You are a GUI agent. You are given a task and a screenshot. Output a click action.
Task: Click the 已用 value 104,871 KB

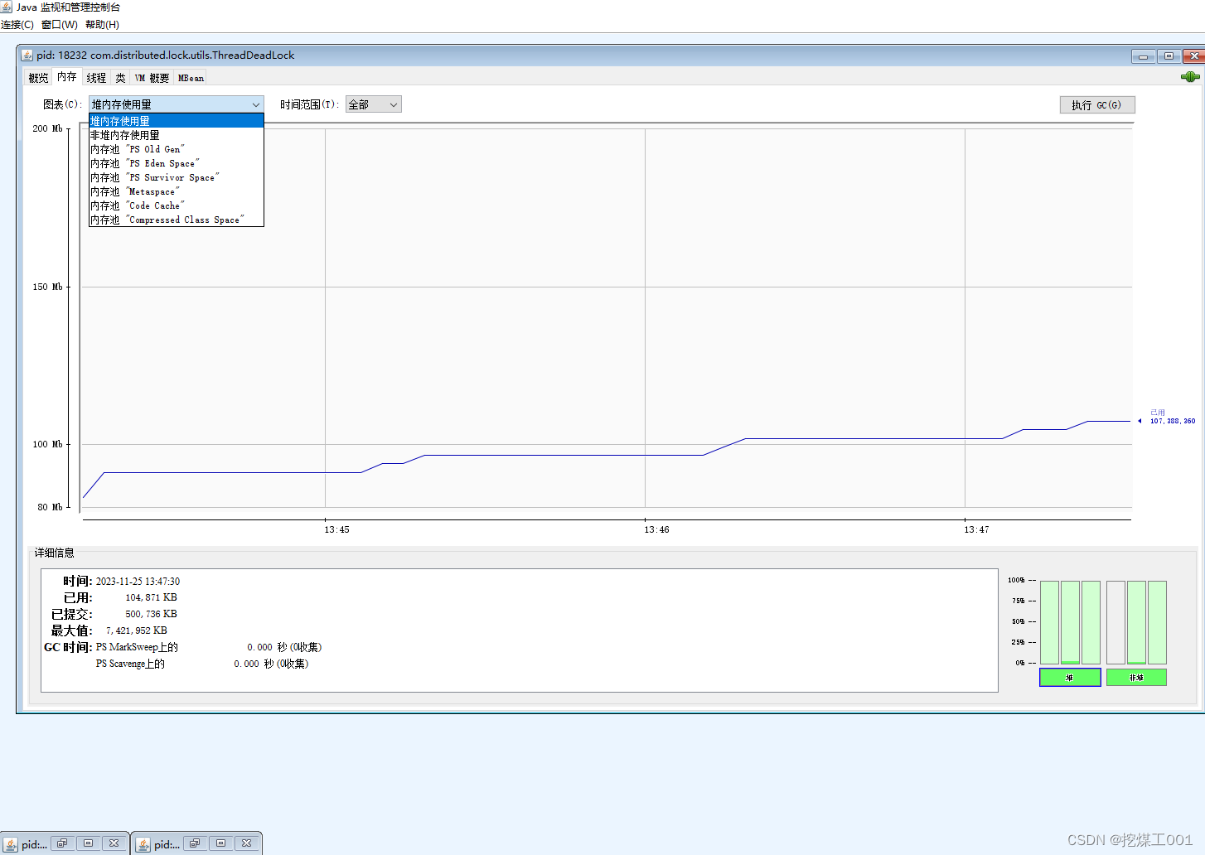tap(151, 597)
